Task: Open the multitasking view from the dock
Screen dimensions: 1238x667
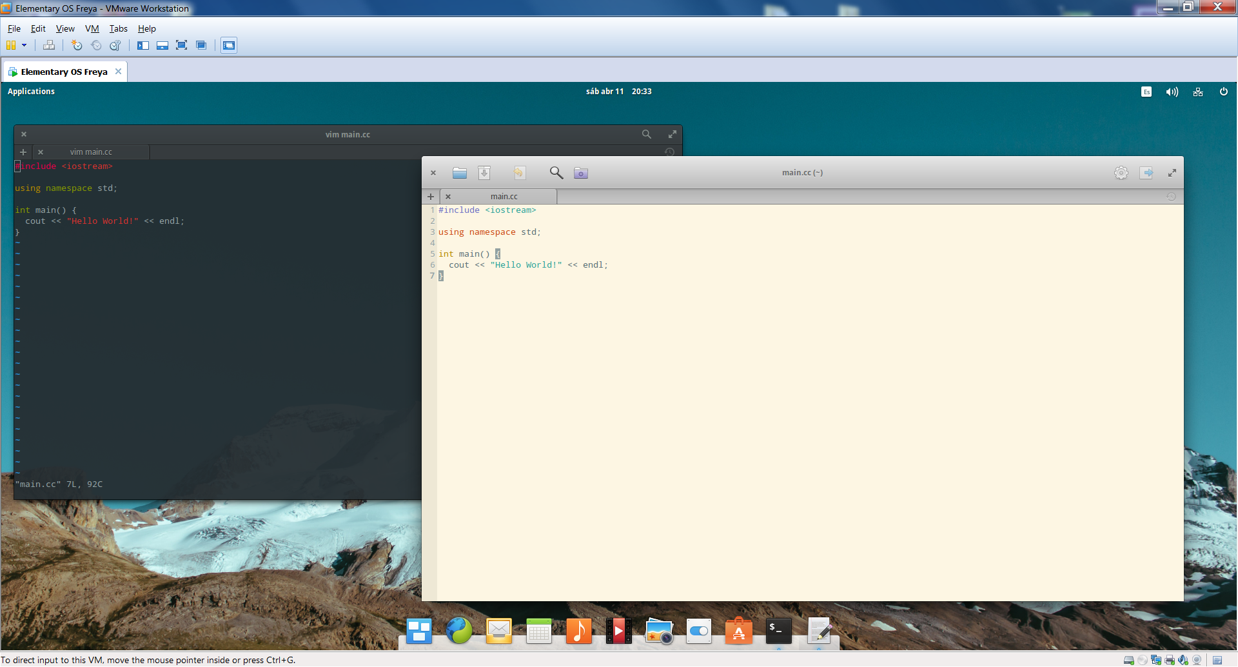Action: [419, 631]
